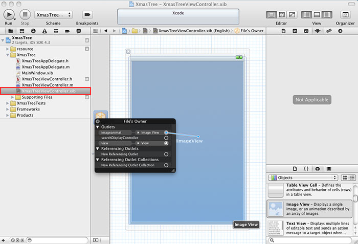Expand the Products folder
The image size is (358, 244).
click(8, 116)
